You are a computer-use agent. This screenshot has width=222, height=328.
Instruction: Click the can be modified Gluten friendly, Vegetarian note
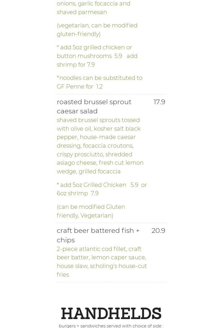click(x=91, y=211)
